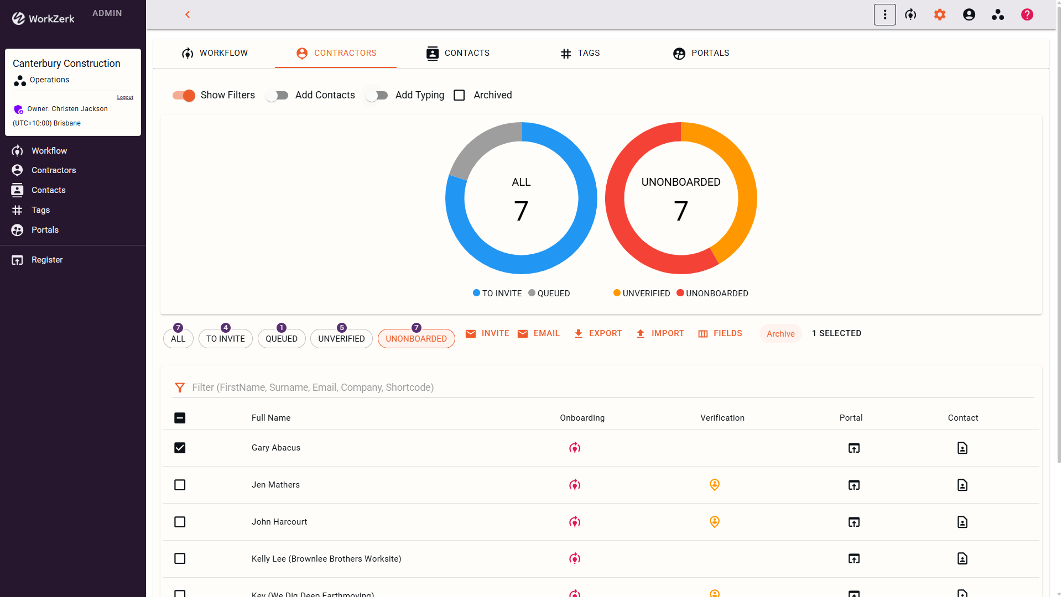Viewport: 1062px width, 597px height.
Task: Click the Logout link
Action: 125,97
